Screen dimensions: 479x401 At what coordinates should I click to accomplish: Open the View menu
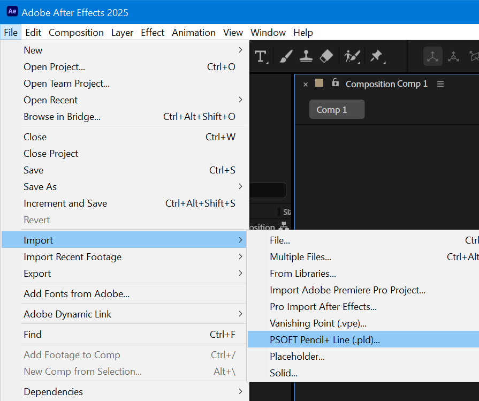pyautogui.click(x=233, y=33)
